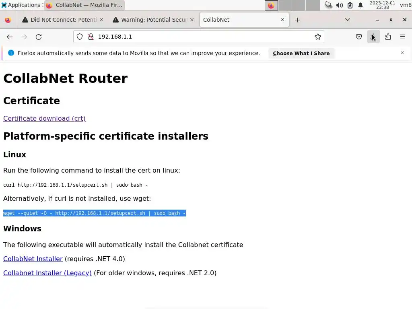Minimize the Firefox window

tap(377, 20)
